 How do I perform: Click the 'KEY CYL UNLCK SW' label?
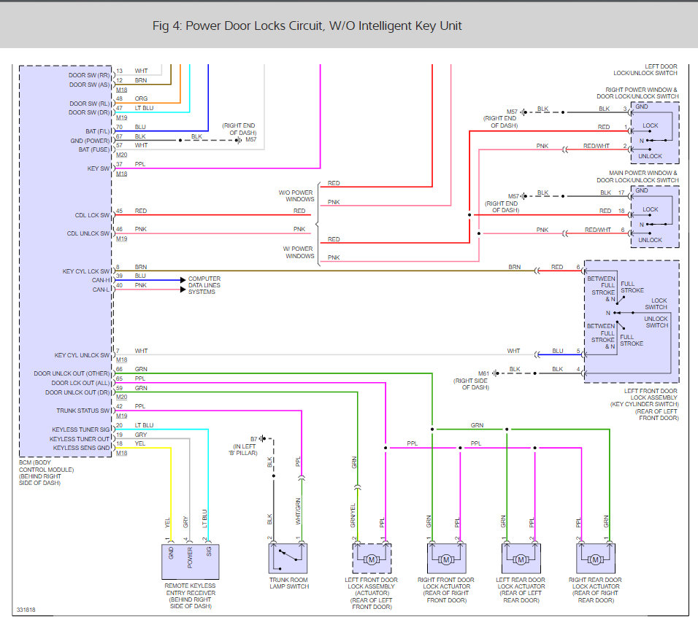tap(82, 355)
